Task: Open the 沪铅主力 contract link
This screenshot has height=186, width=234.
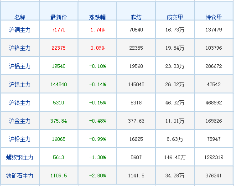Action: 20,139
